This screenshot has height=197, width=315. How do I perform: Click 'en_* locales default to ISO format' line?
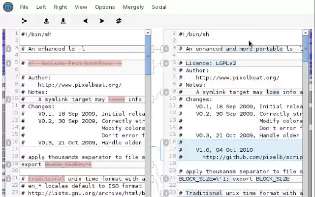pos(81,186)
